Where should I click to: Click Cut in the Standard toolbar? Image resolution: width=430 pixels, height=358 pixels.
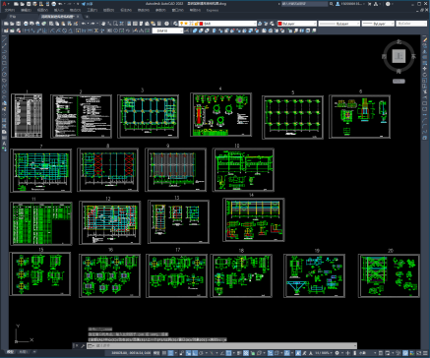coord(51,24)
